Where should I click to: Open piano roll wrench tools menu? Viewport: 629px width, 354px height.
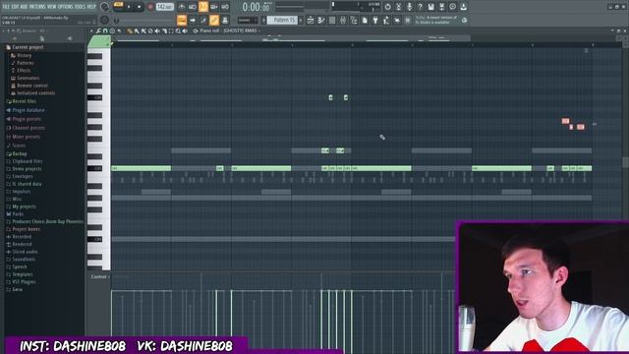pos(98,30)
